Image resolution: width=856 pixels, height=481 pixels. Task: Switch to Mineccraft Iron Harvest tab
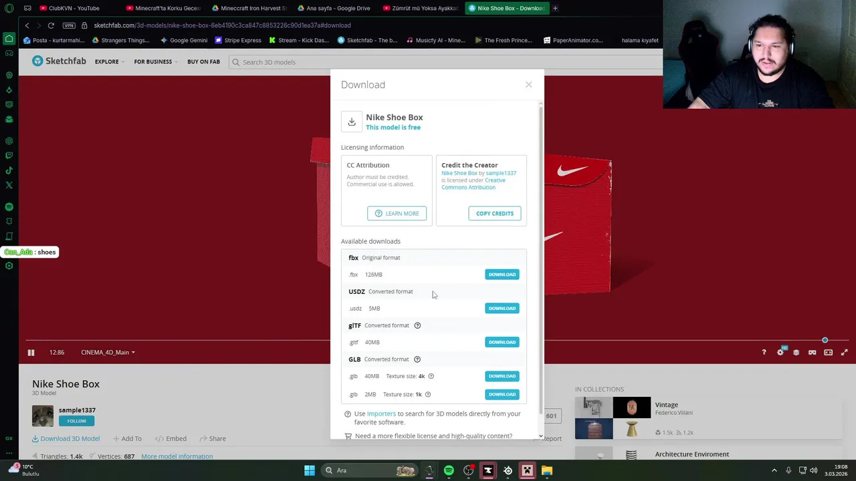[x=249, y=8]
